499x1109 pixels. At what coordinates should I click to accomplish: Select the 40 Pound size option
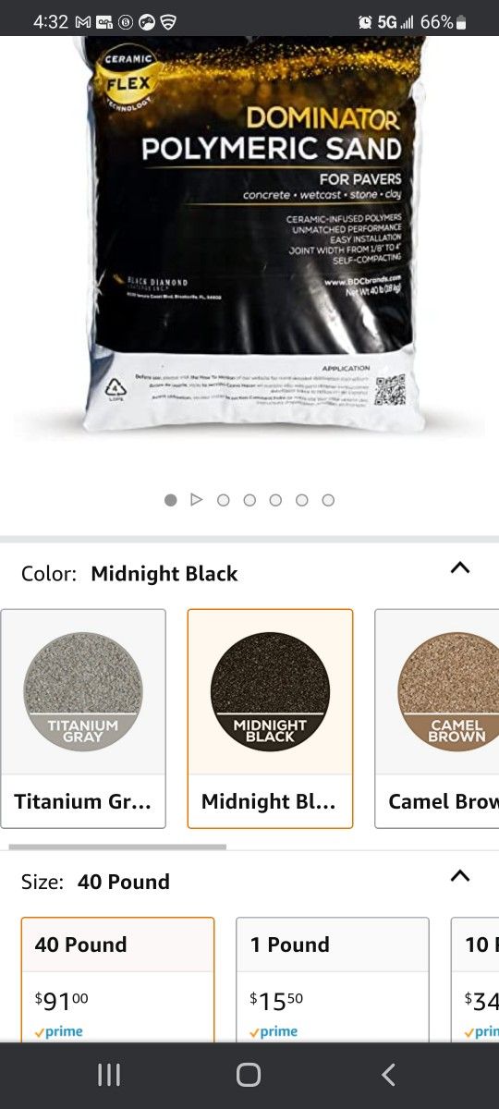[x=117, y=980]
